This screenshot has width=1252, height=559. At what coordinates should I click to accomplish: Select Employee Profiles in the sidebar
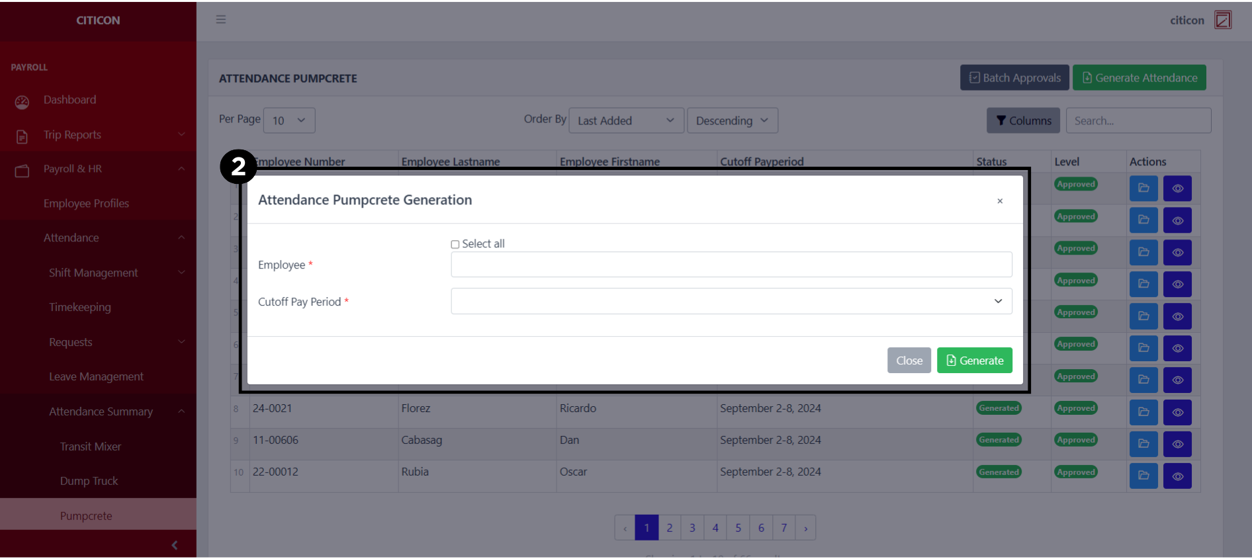pyautogui.click(x=86, y=204)
